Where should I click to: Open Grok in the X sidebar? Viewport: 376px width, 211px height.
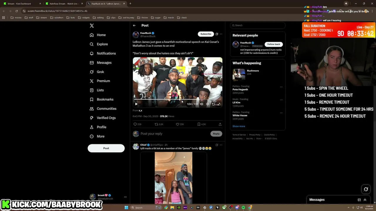click(x=97, y=72)
